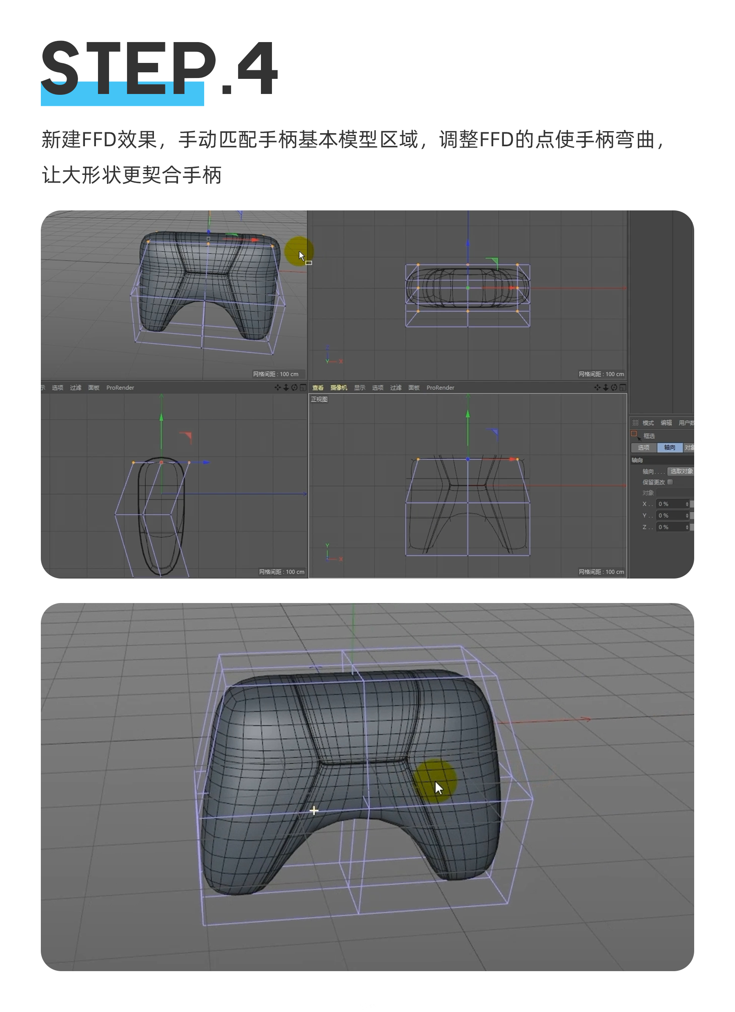Open ProRender menu in front viewport
The width and height of the screenshot is (735, 1012).
pos(440,387)
